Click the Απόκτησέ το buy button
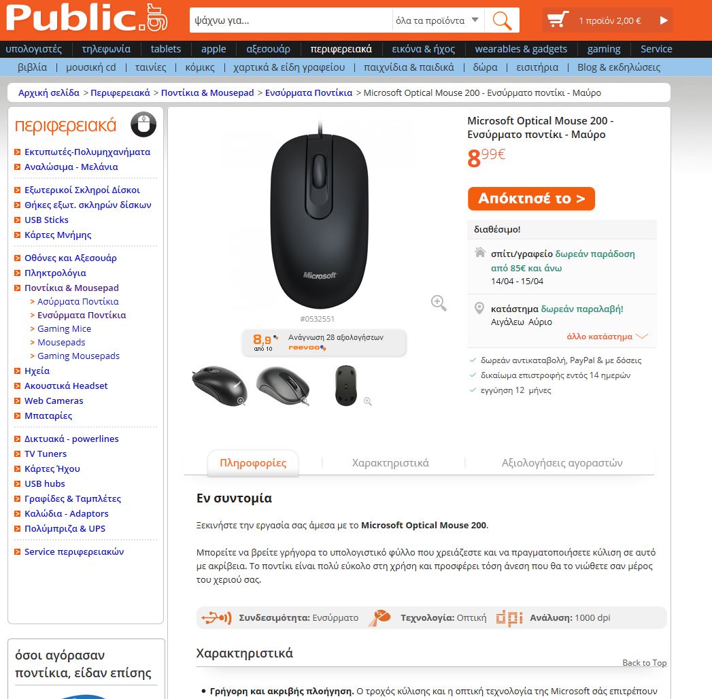The image size is (712, 699). click(531, 199)
